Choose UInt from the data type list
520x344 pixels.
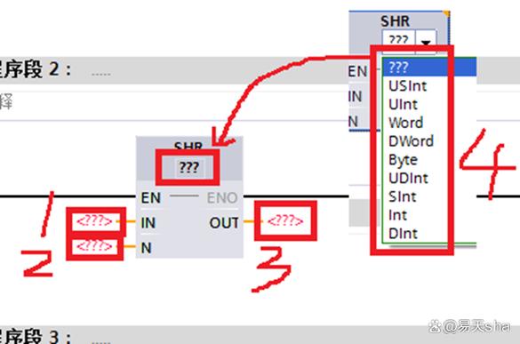403,105
